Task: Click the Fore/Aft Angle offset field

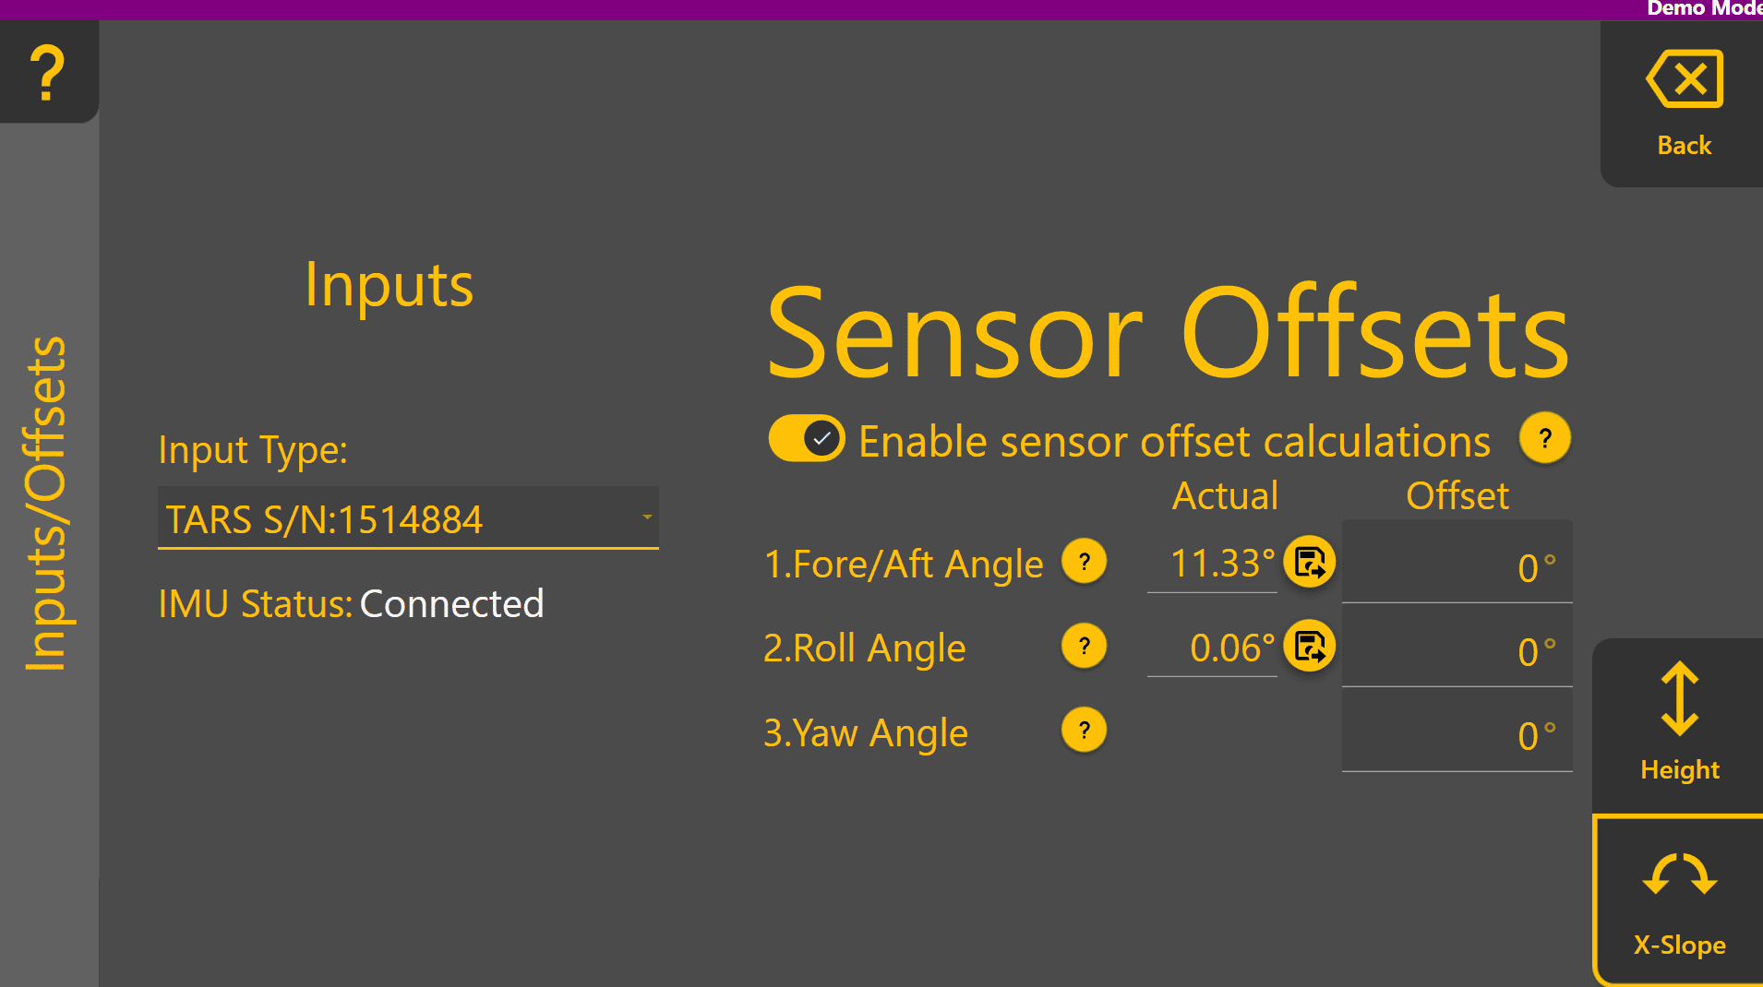Action: tap(1457, 565)
